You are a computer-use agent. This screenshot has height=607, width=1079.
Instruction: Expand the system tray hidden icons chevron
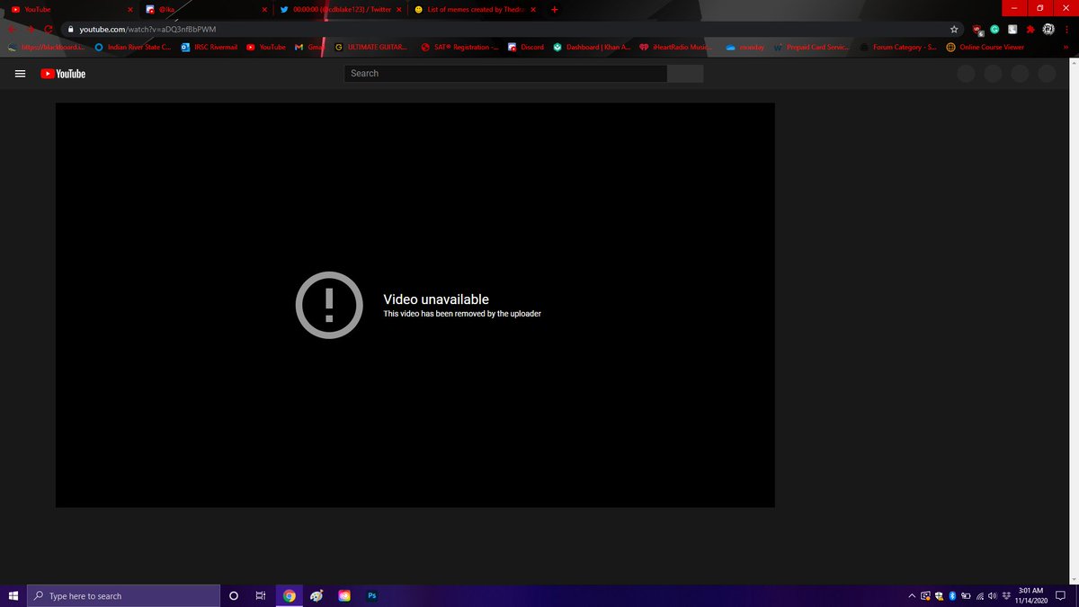click(x=912, y=595)
